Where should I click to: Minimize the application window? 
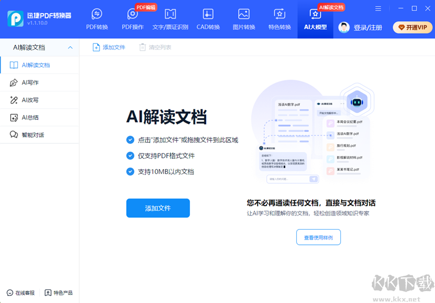[401, 8]
